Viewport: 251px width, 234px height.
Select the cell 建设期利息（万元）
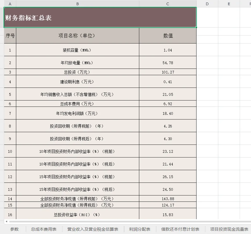click(x=78, y=81)
